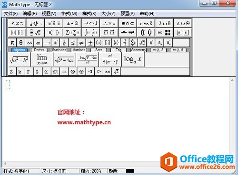Switch to the Algebra tab
The height and width of the screenshot is (175, 238).
19,50
